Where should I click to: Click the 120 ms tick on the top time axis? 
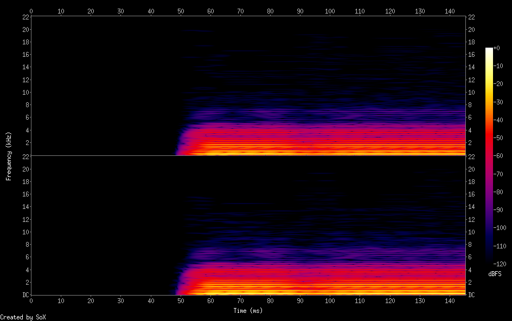pos(390,10)
